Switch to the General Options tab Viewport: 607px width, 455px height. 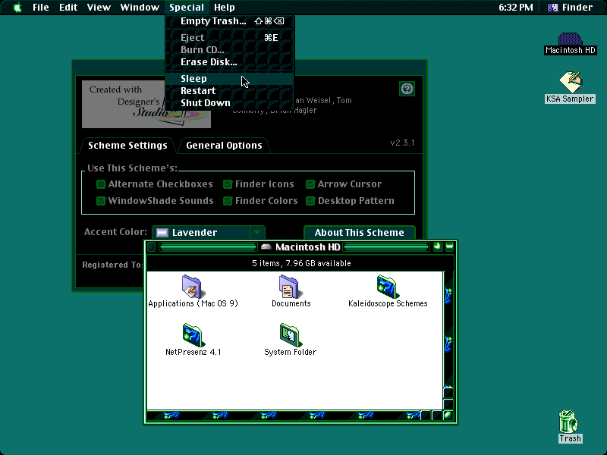tap(224, 146)
